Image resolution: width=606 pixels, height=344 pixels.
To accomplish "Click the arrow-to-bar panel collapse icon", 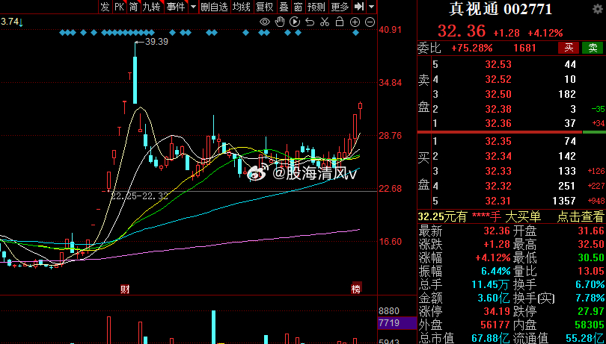I will pyautogui.click(x=359, y=7).
